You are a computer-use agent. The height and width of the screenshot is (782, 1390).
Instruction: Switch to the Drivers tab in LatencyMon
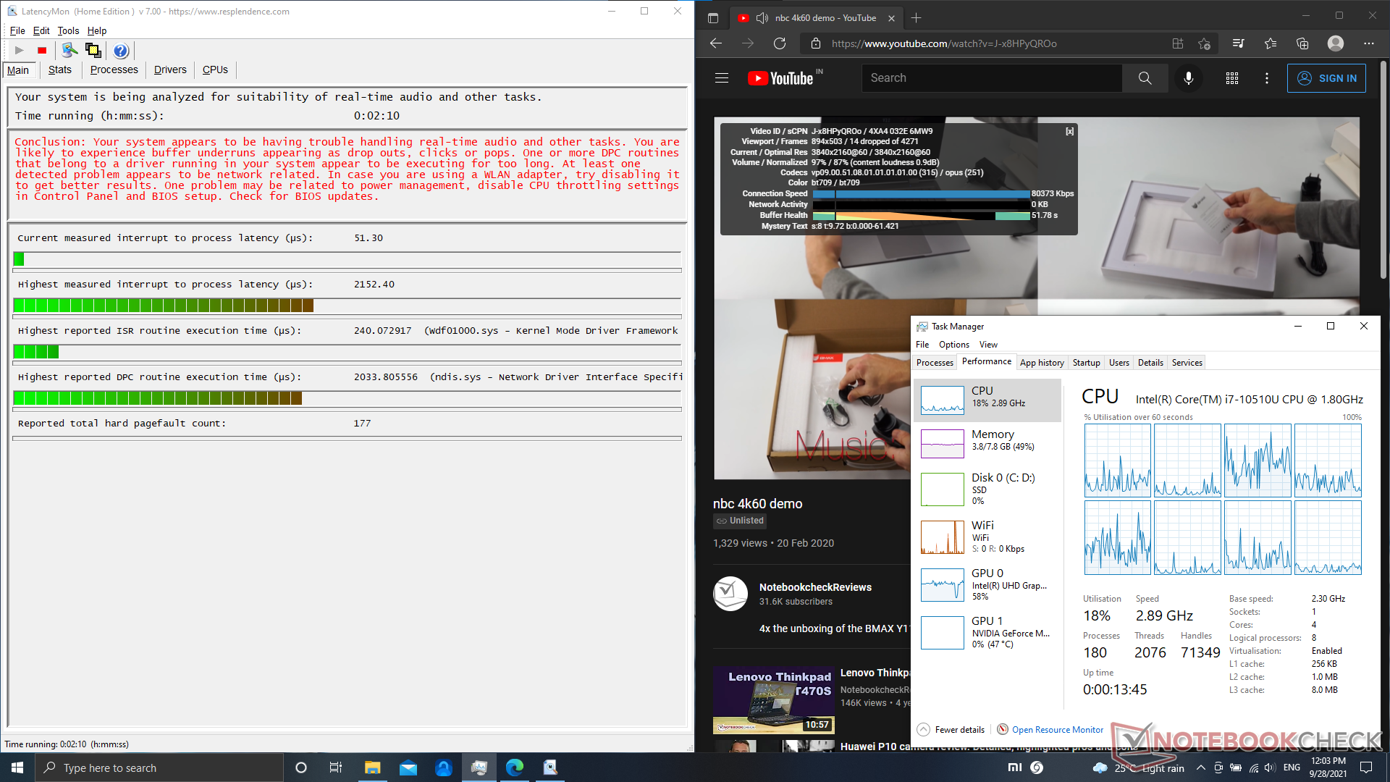click(170, 70)
